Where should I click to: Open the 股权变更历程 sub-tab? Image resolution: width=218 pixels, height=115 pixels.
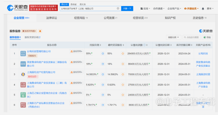[x=33, y=37]
